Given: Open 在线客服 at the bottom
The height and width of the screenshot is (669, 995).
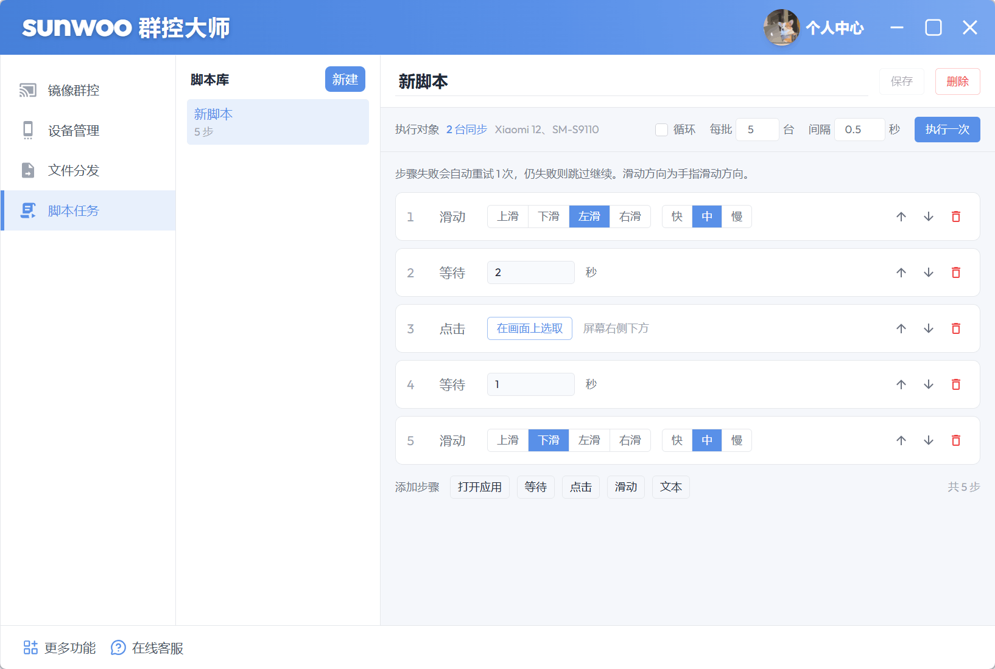Looking at the screenshot, I should (x=147, y=648).
